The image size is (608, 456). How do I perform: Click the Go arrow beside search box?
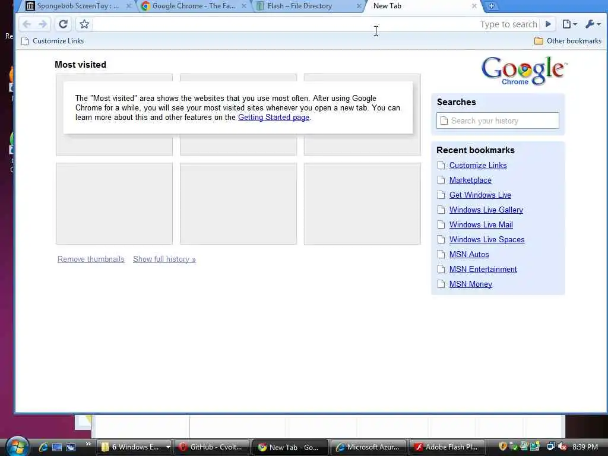click(x=548, y=24)
